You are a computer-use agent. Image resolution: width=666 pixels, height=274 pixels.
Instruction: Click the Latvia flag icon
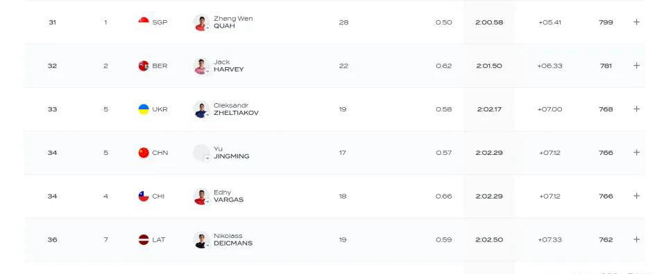(144, 239)
